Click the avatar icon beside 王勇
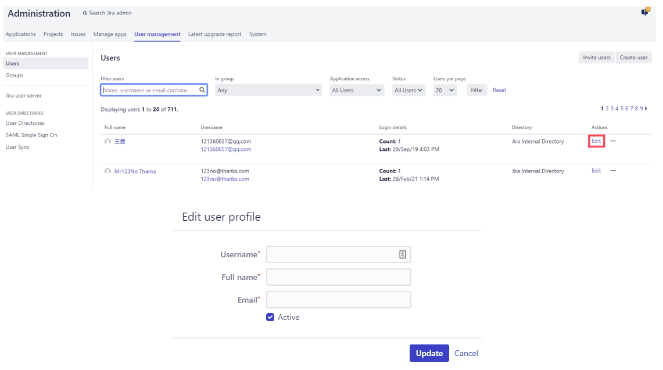The image size is (663, 370). (107, 142)
